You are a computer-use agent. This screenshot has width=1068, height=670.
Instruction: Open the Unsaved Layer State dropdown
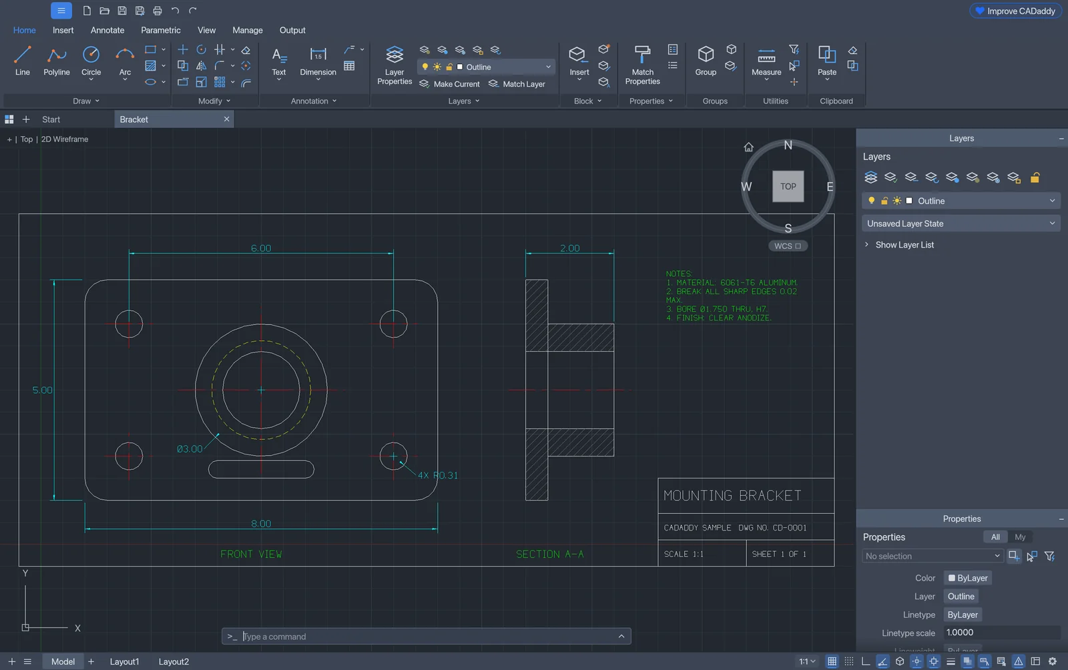[961, 224]
